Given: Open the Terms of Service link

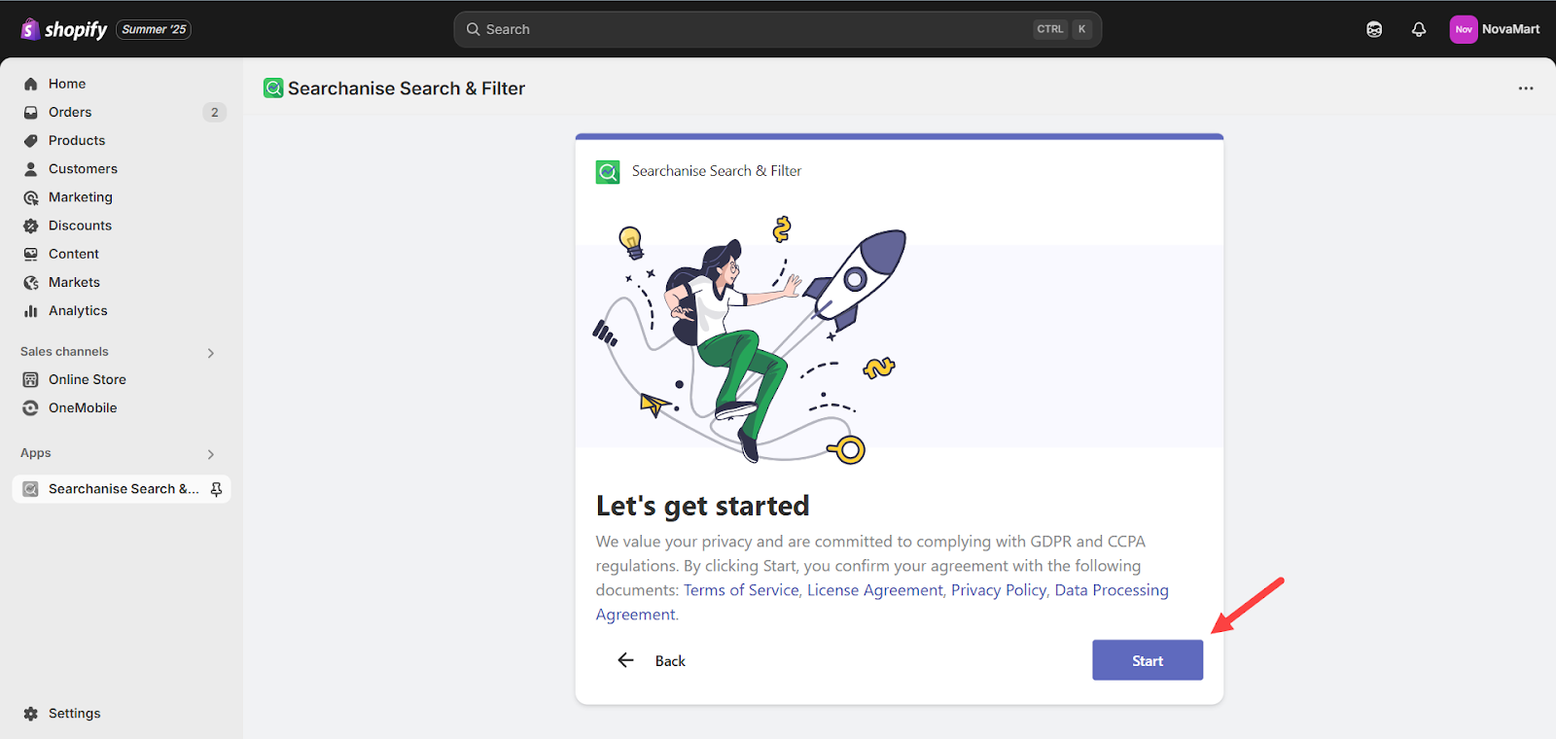Looking at the screenshot, I should pyautogui.click(x=741, y=590).
